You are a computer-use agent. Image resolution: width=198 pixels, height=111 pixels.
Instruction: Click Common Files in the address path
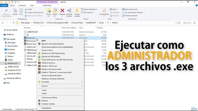[x=77, y=23]
